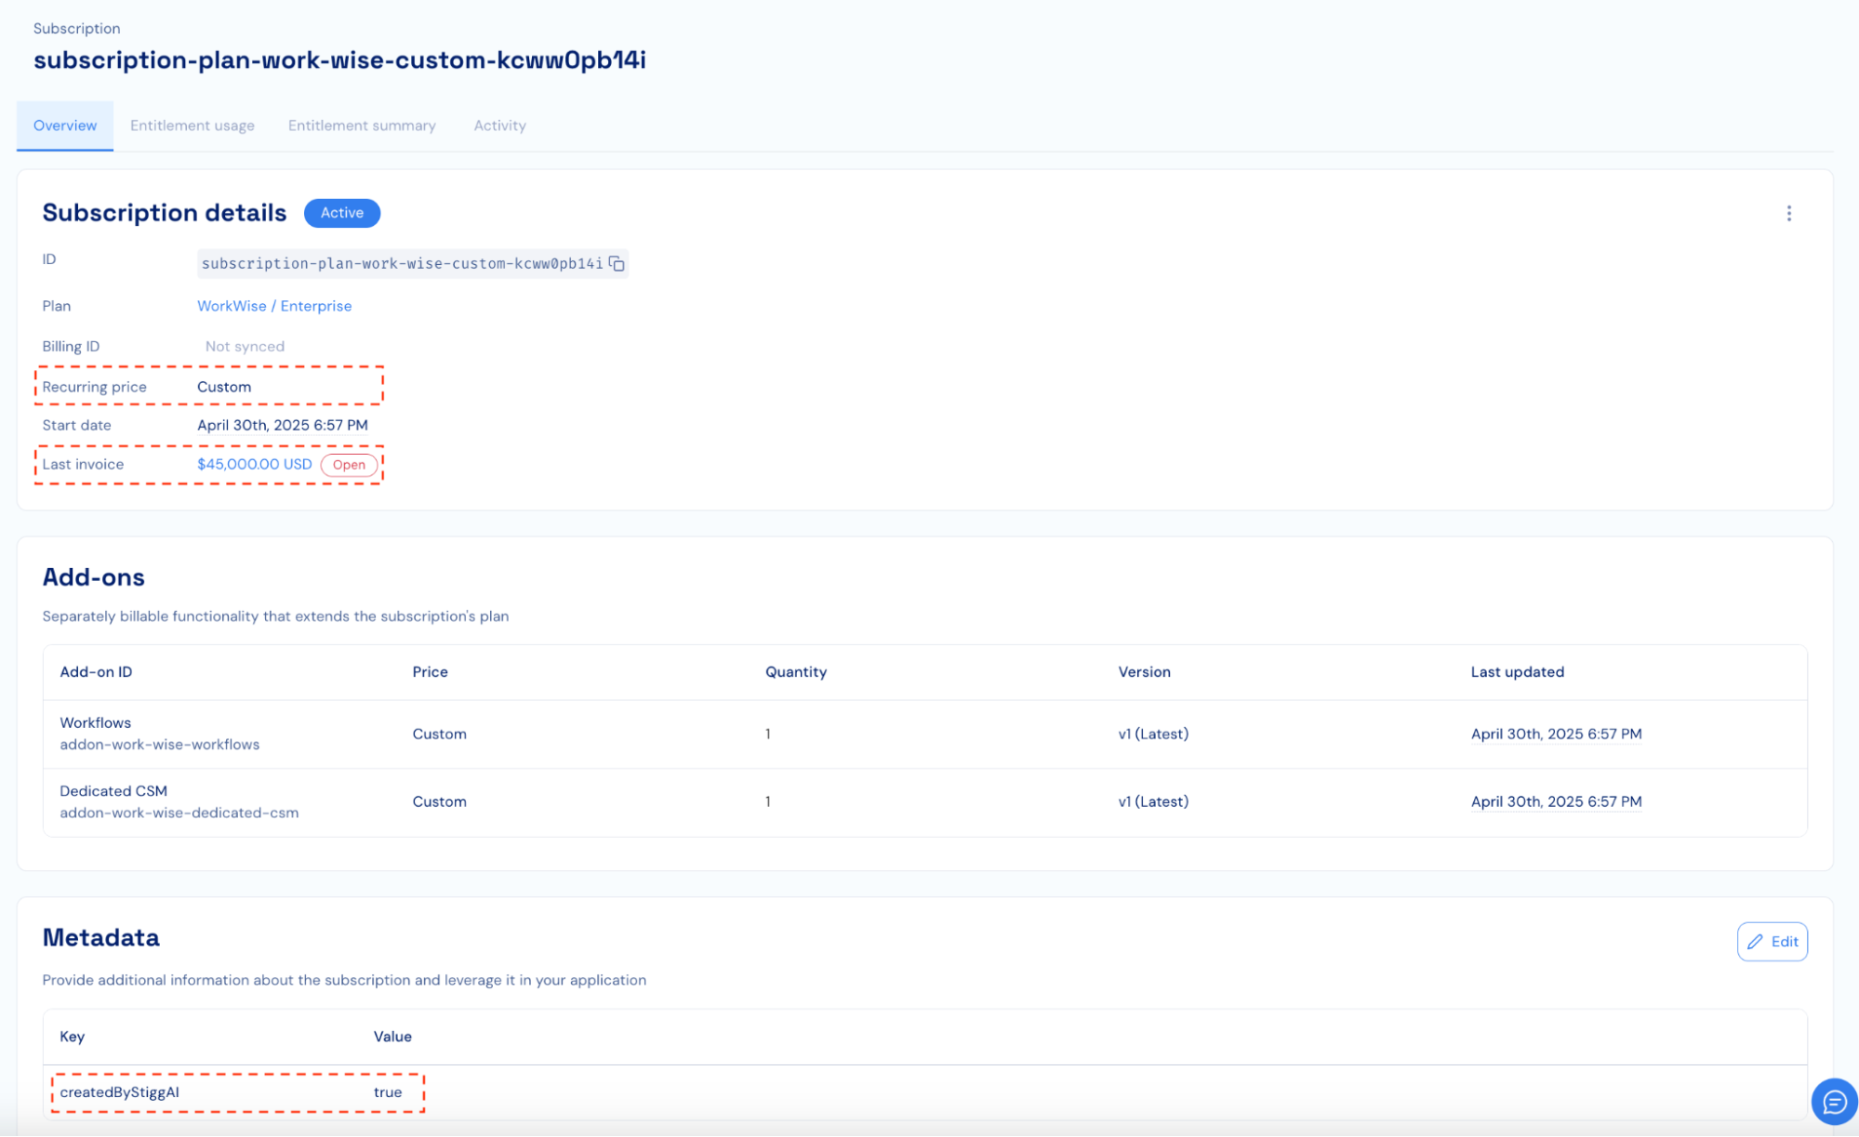Open the WorkWise / Enterprise plan link

click(274, 306)
